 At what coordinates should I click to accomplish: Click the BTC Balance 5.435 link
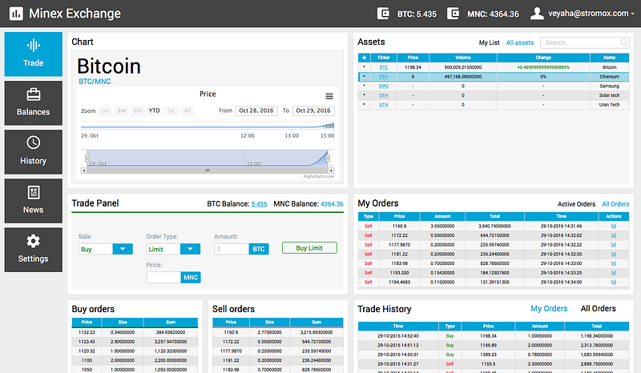[259, 204]
